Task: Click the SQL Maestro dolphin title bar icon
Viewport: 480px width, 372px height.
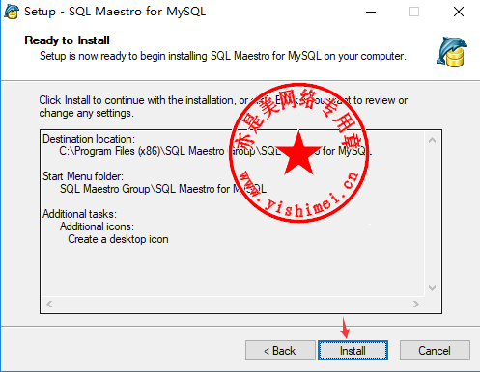Action: click(x=12, y=12)
